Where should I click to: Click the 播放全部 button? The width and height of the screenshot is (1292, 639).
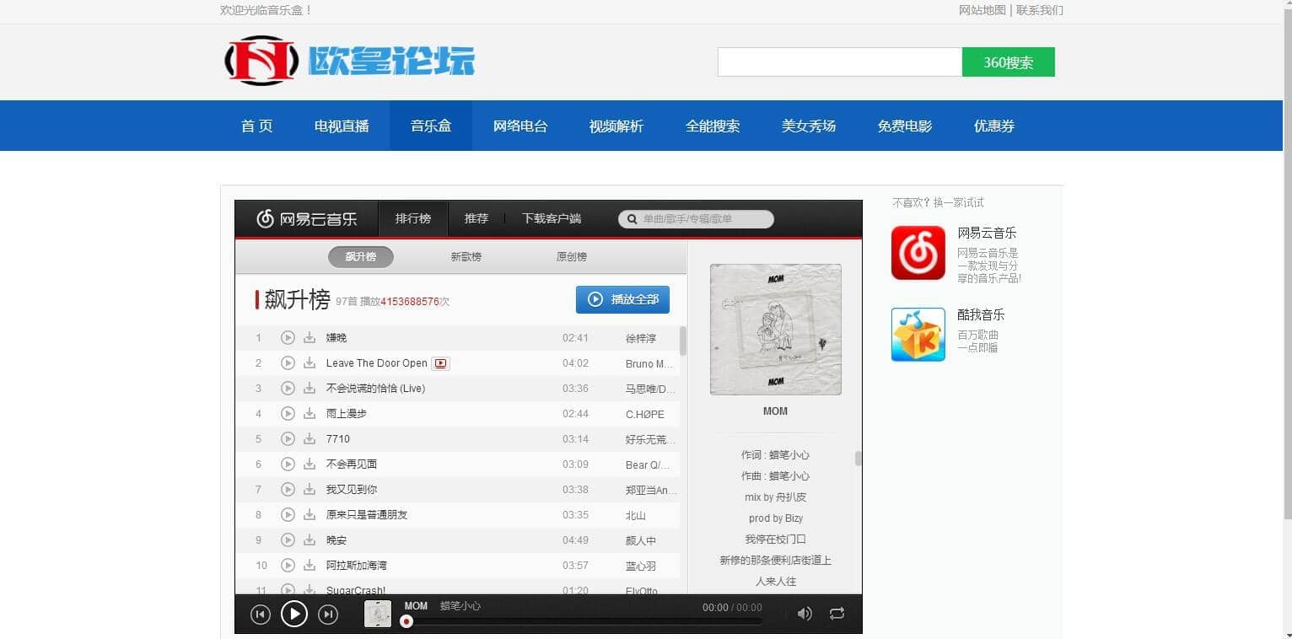click(x=622, y=299)
